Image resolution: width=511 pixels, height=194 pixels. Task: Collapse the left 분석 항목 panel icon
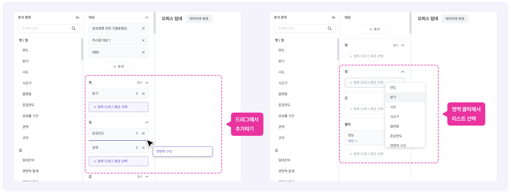pos(78,17)
